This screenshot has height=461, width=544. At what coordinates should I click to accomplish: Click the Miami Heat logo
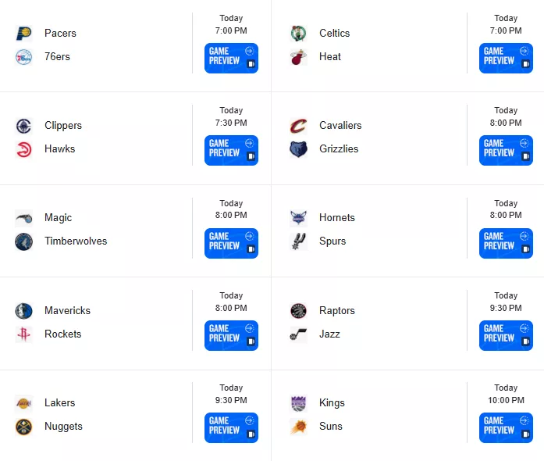[x=298, y=57]
